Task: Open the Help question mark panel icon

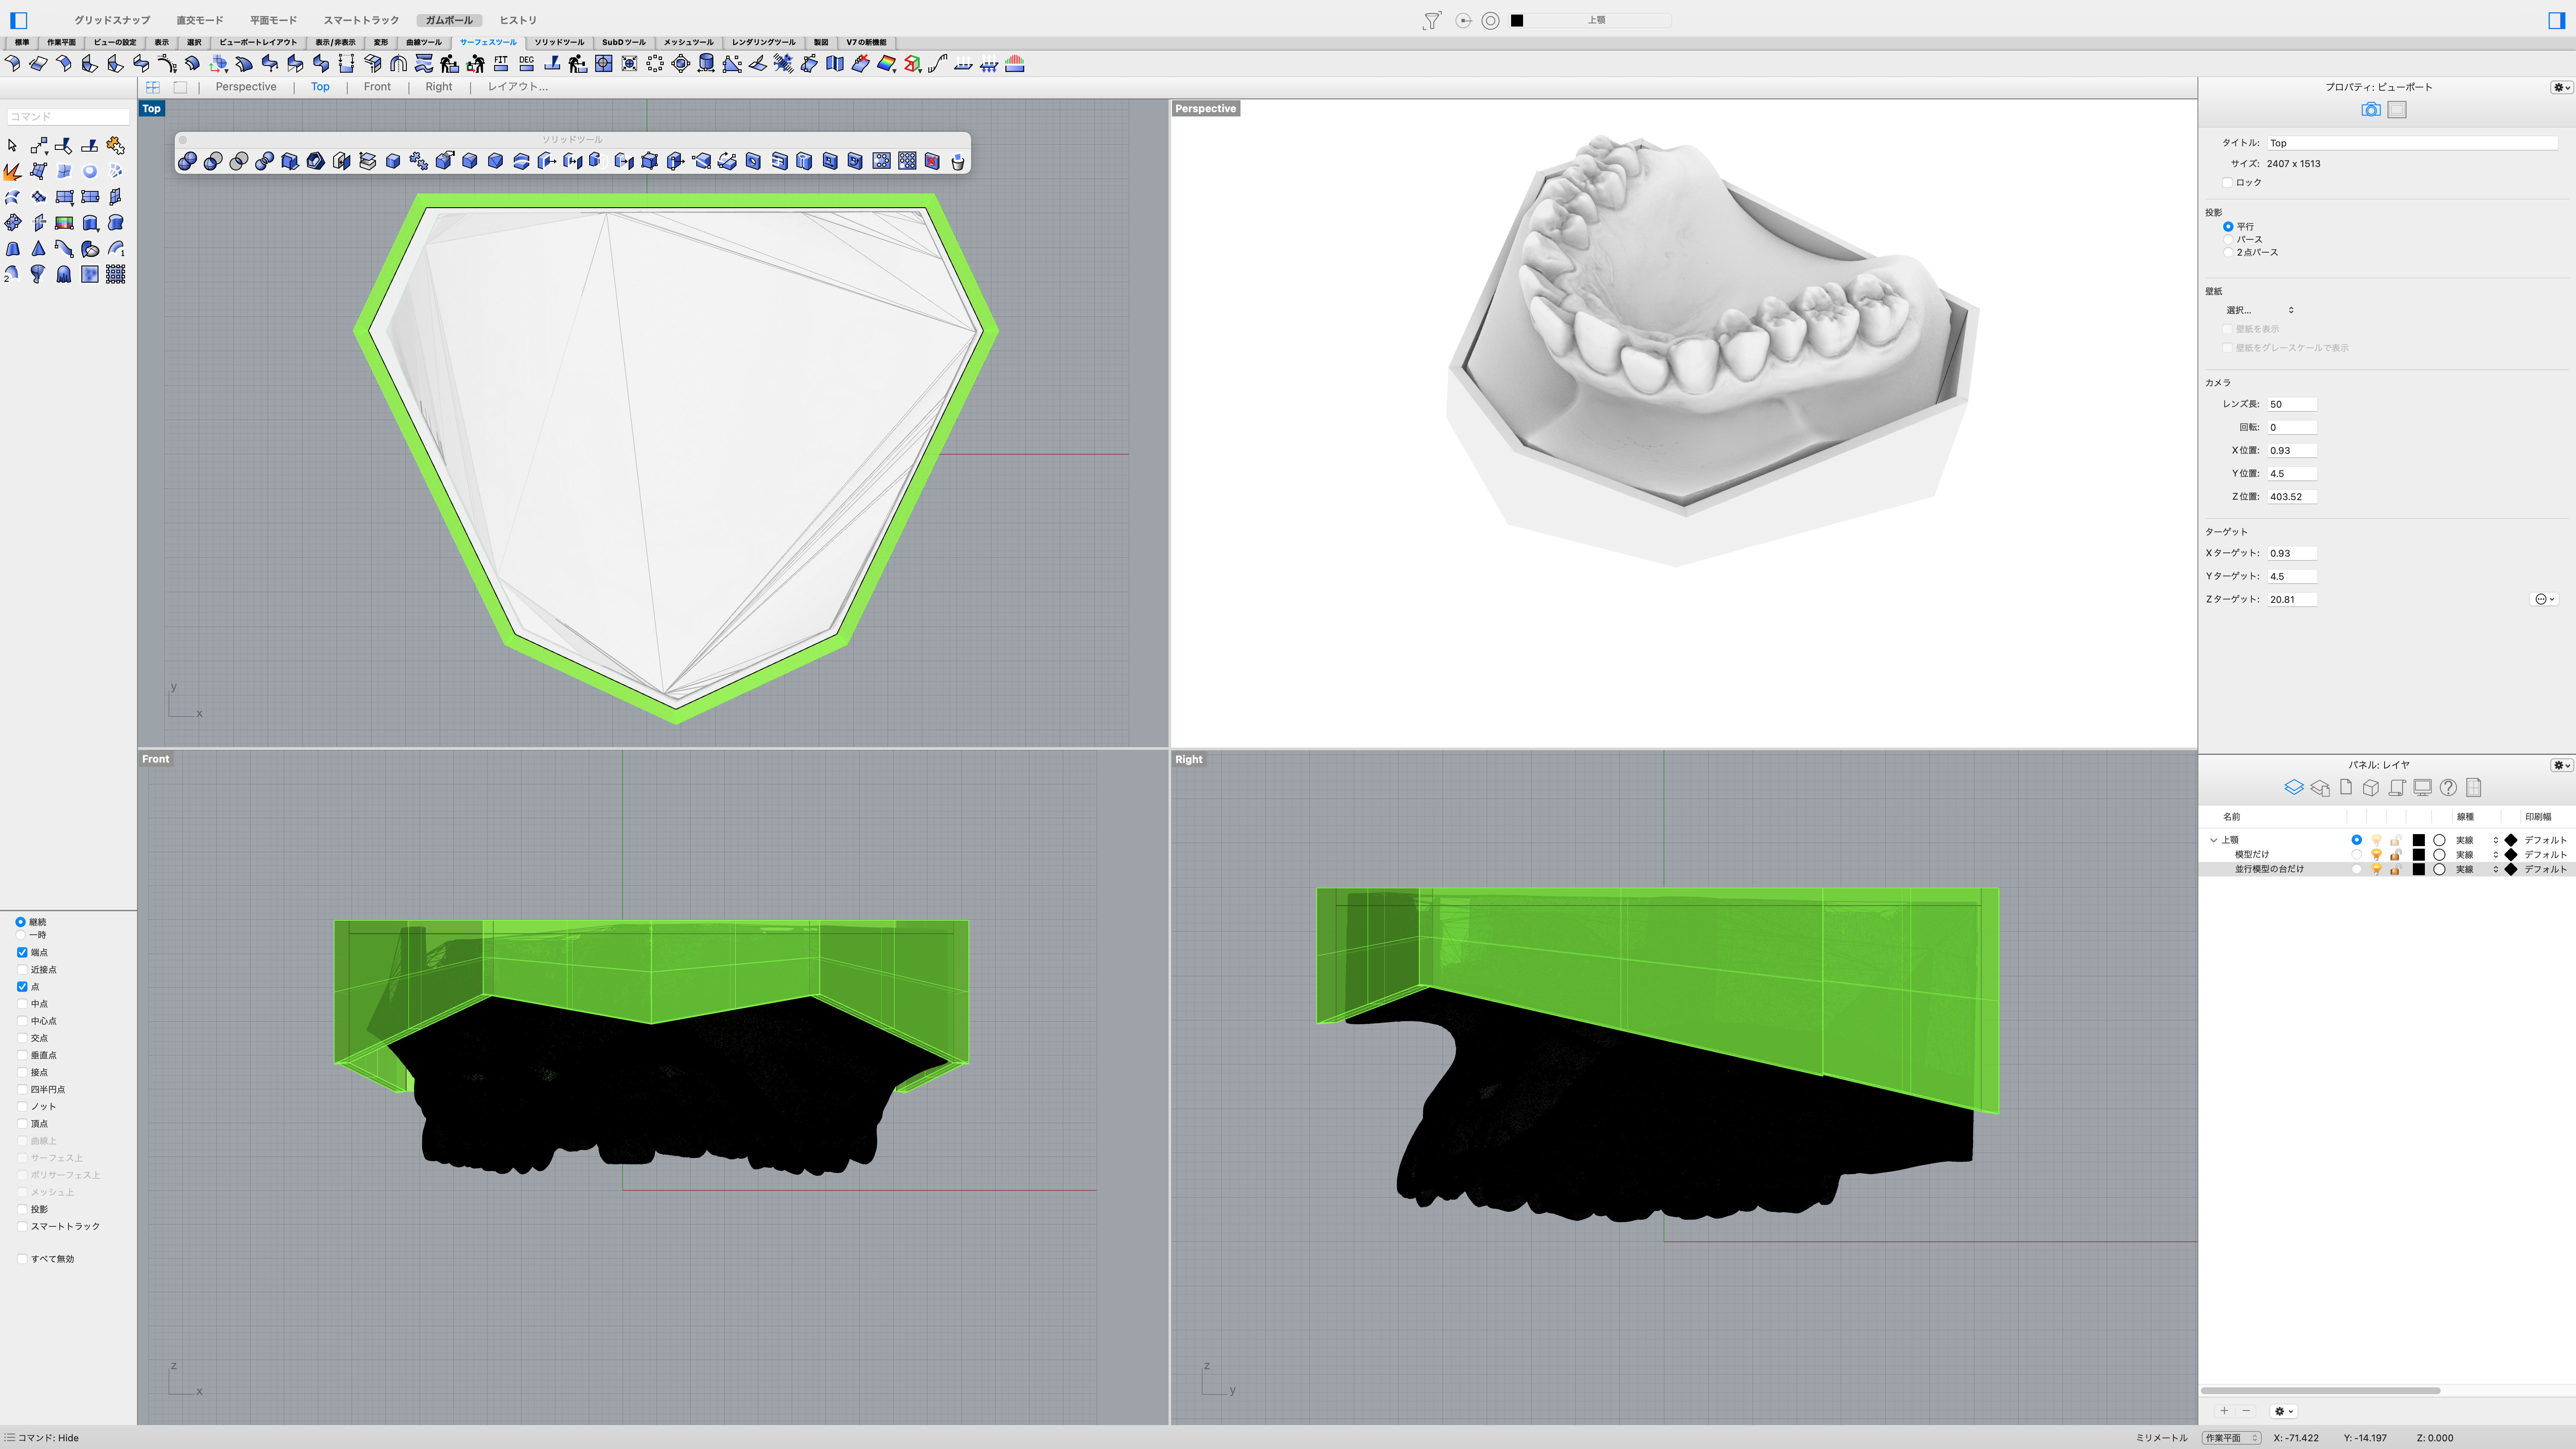Action: click(2448, 788)
